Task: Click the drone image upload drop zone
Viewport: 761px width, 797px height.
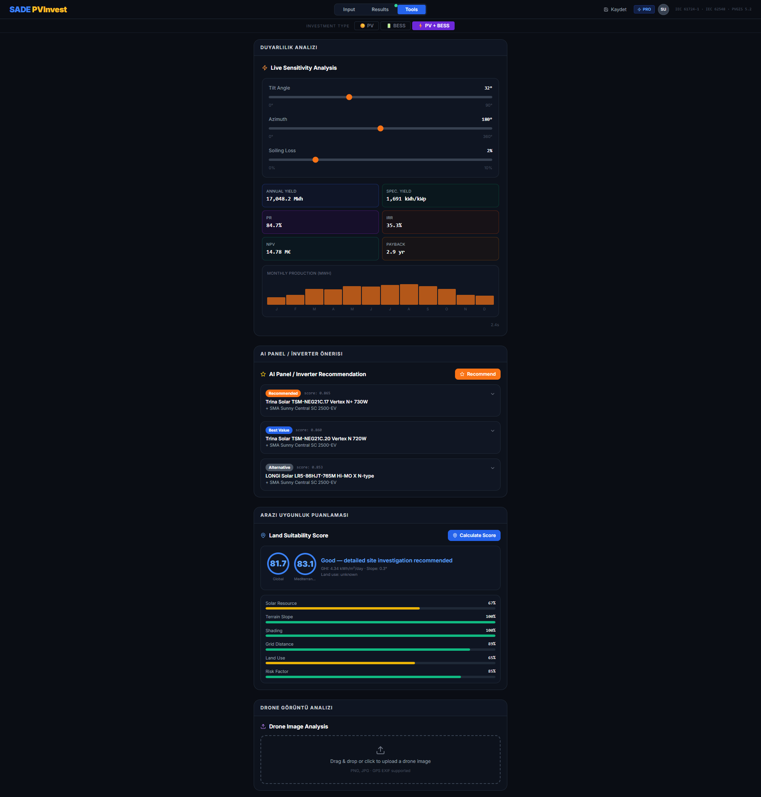Action: click(380, 759)
